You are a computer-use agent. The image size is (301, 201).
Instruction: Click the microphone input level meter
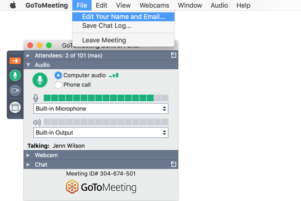tap(106, 98)
